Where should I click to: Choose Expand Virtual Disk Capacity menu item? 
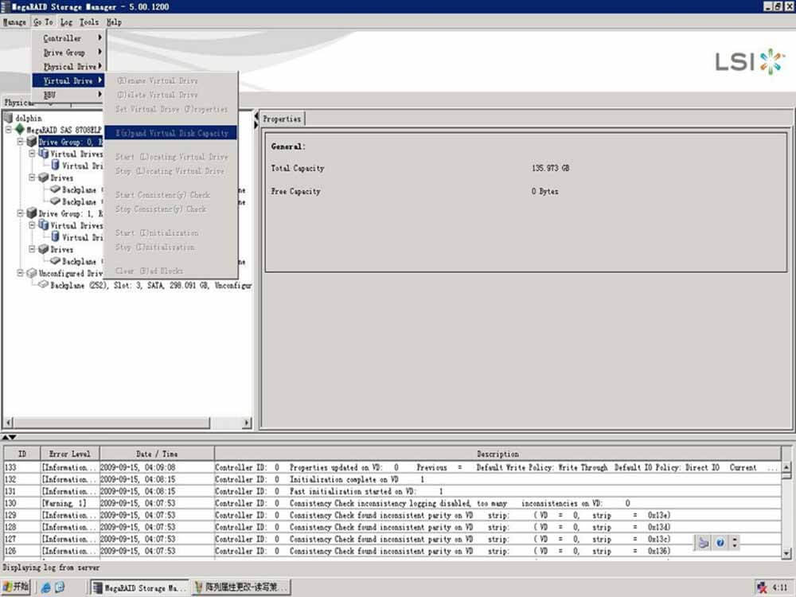coord(171,133)
